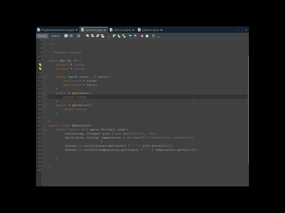Open the document list dropdown chevron
The width and height of the screenshot is (285, 213).
tap(246, 30)
